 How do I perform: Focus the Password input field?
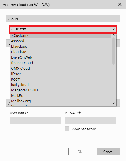coord(90,120)
